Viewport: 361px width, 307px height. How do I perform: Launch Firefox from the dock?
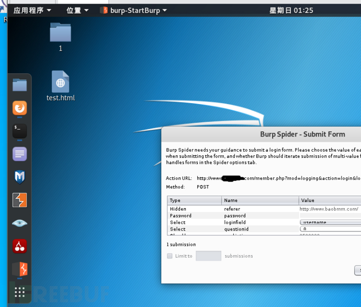click(20, 108)
